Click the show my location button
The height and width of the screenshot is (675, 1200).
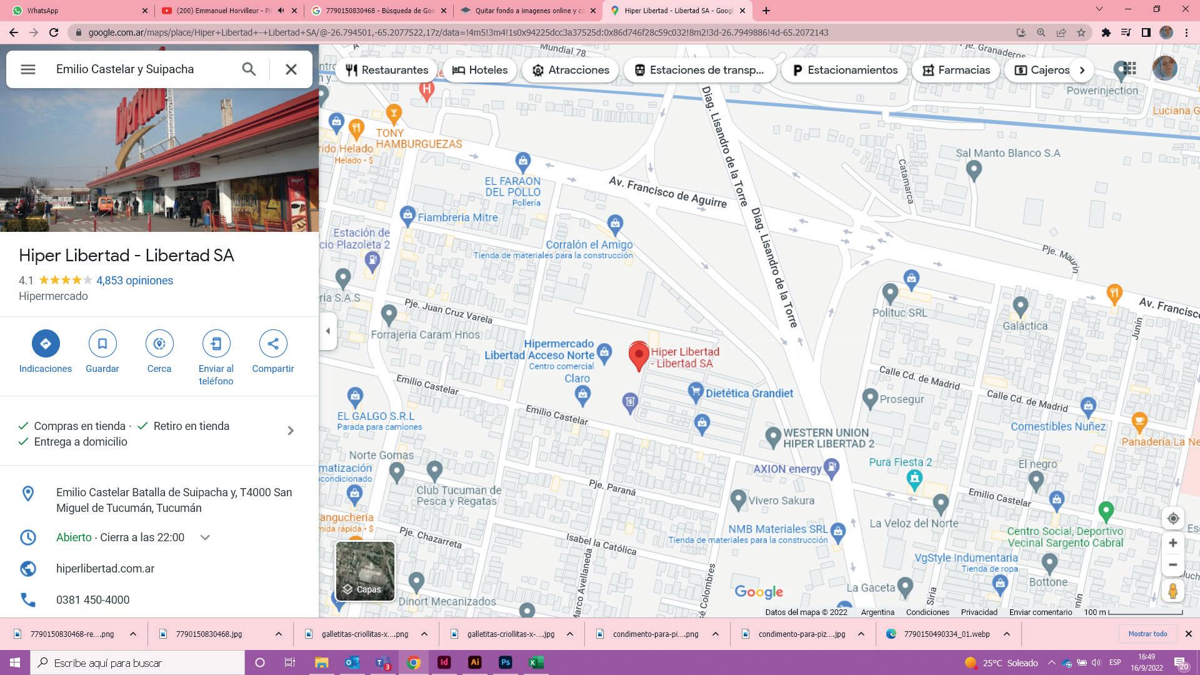click(1173, 519)
